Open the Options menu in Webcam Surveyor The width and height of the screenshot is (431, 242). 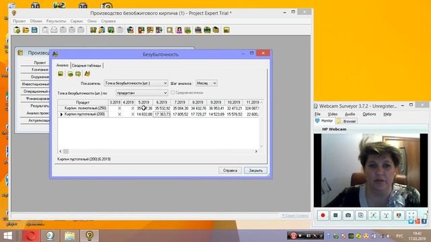369,114
